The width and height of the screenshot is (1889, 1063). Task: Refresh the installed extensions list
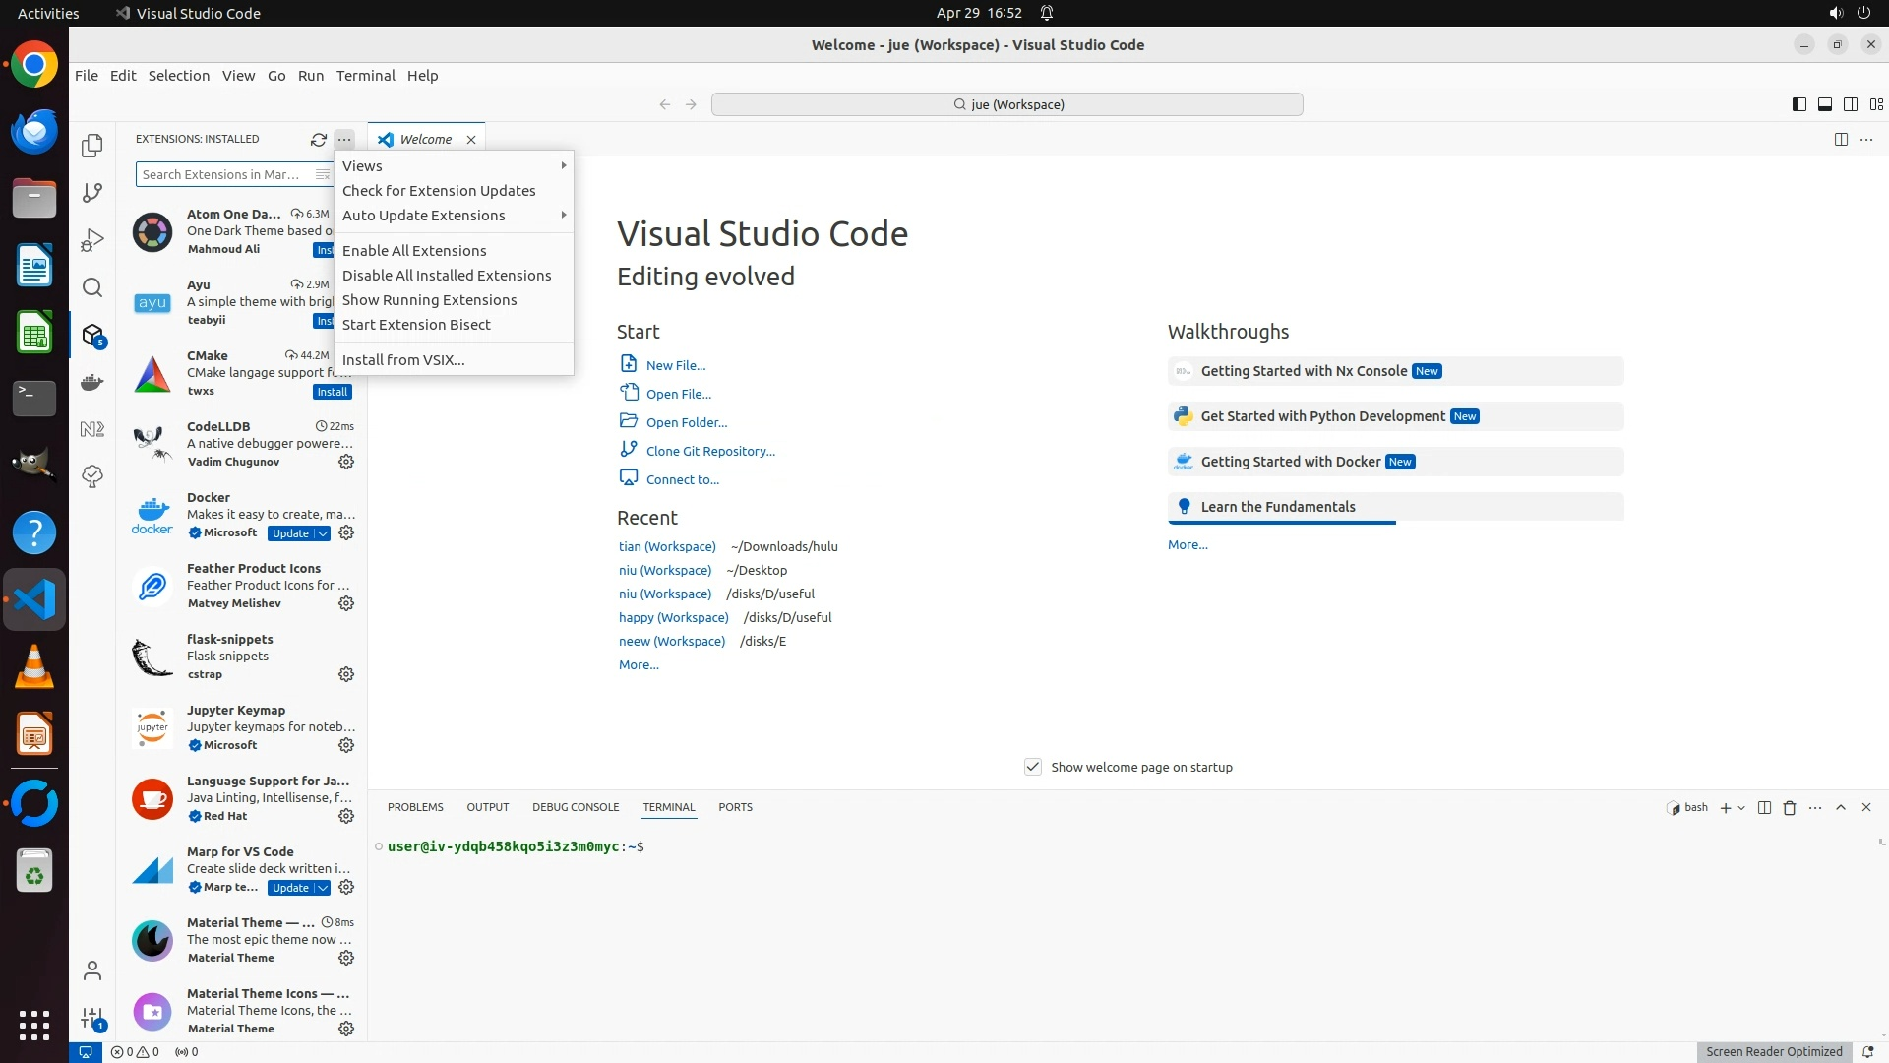[318, 140]
